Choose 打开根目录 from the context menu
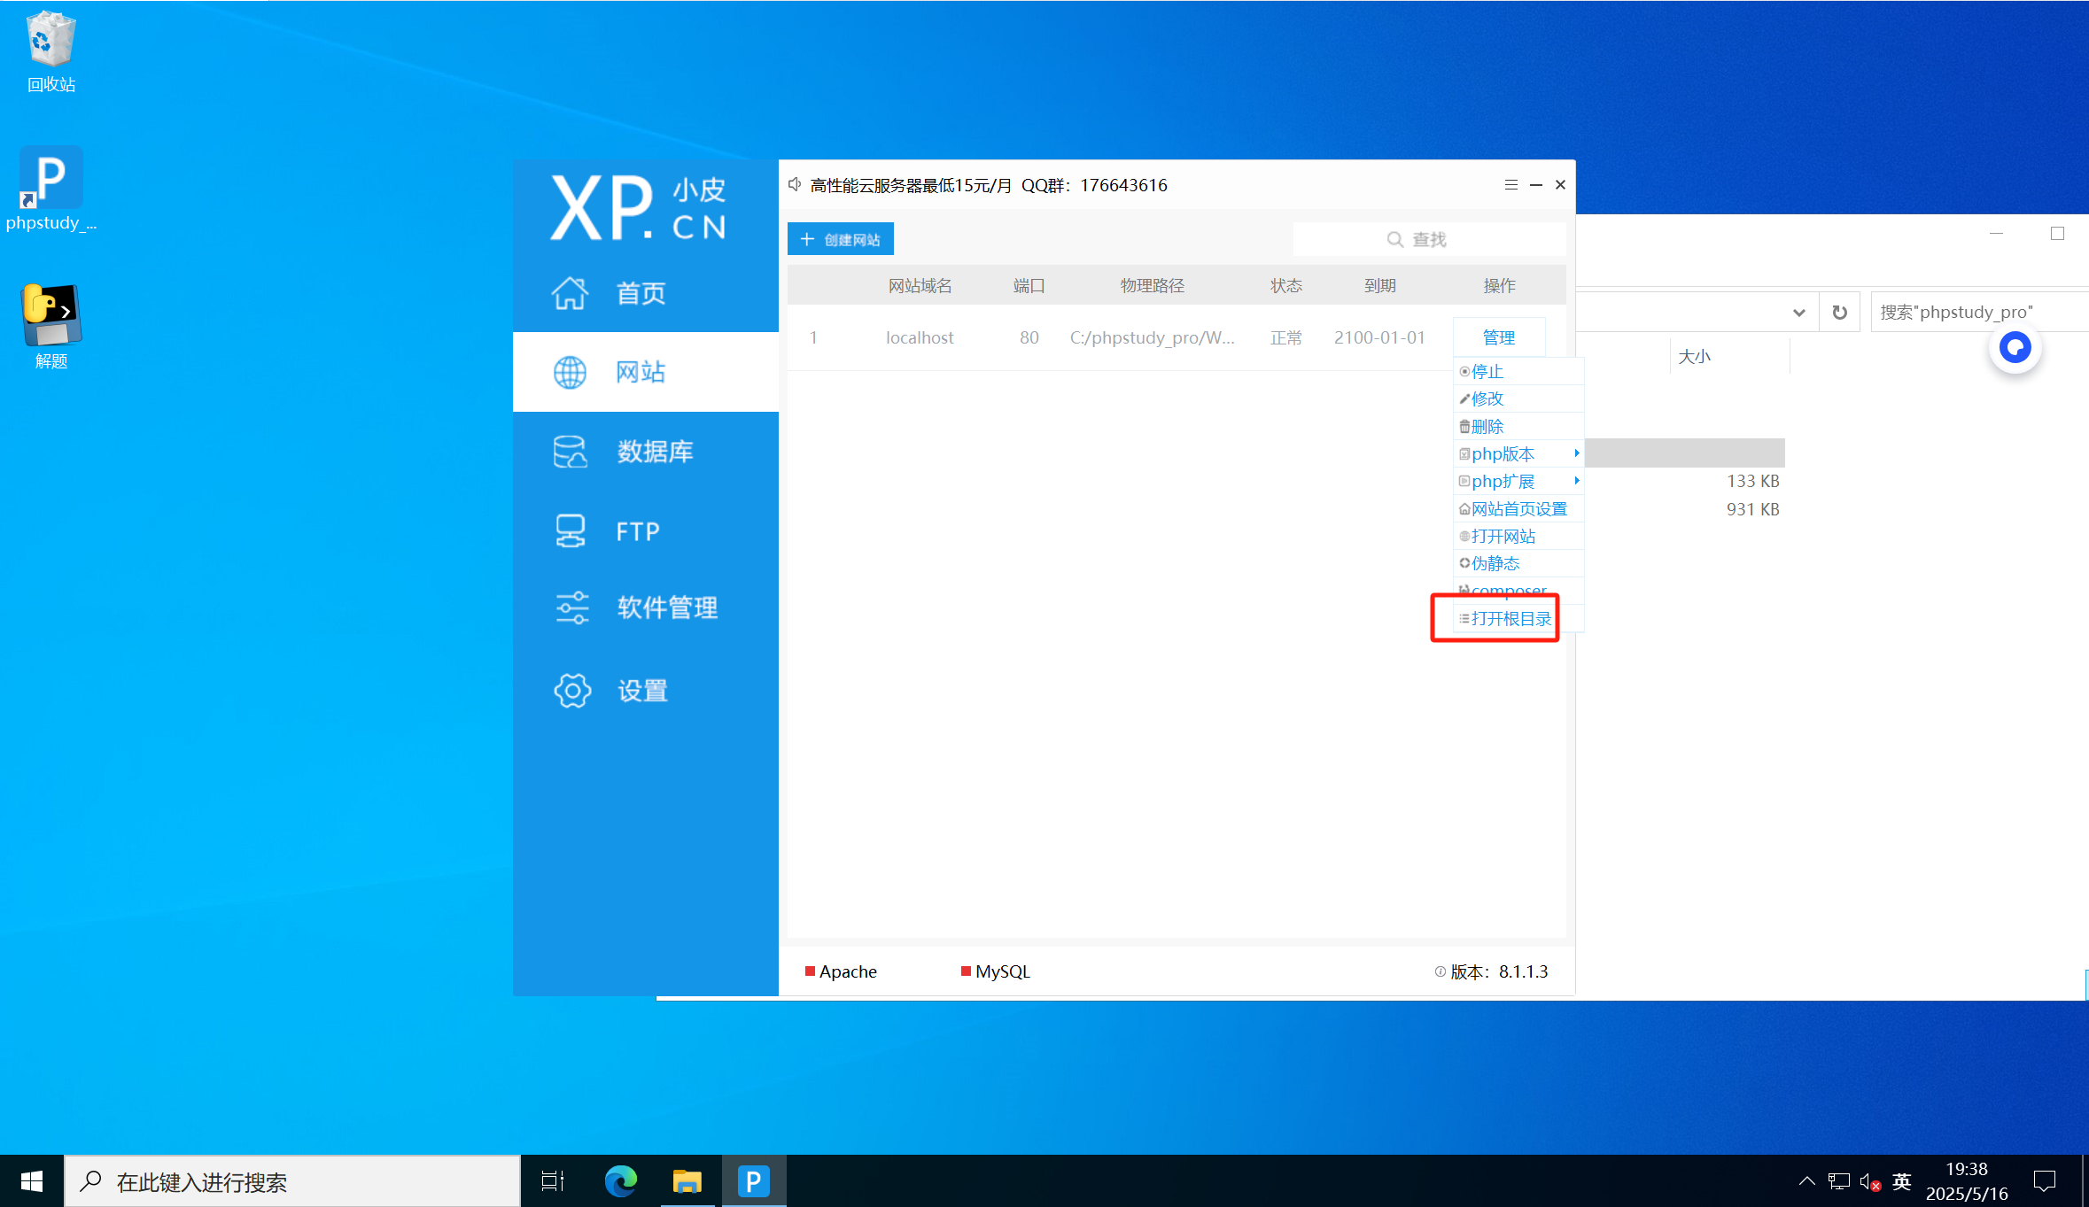 (1510, 618)
